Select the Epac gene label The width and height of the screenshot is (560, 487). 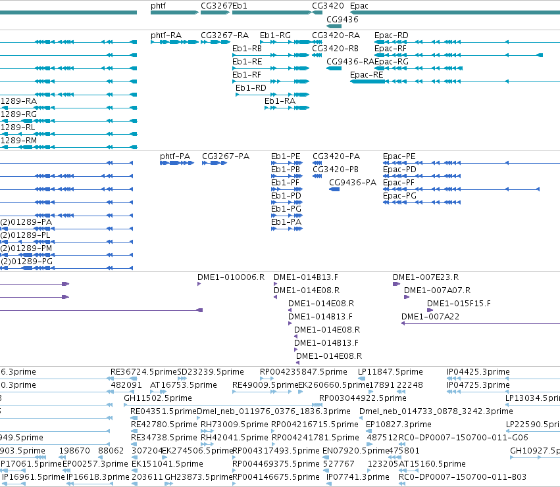359,6
